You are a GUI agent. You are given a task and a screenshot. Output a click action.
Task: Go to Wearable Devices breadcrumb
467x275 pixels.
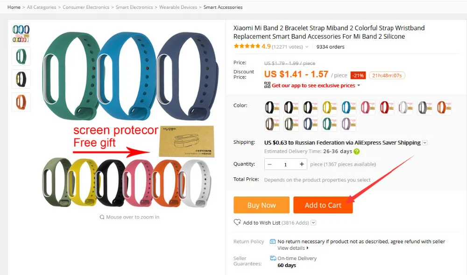point(178,7)
